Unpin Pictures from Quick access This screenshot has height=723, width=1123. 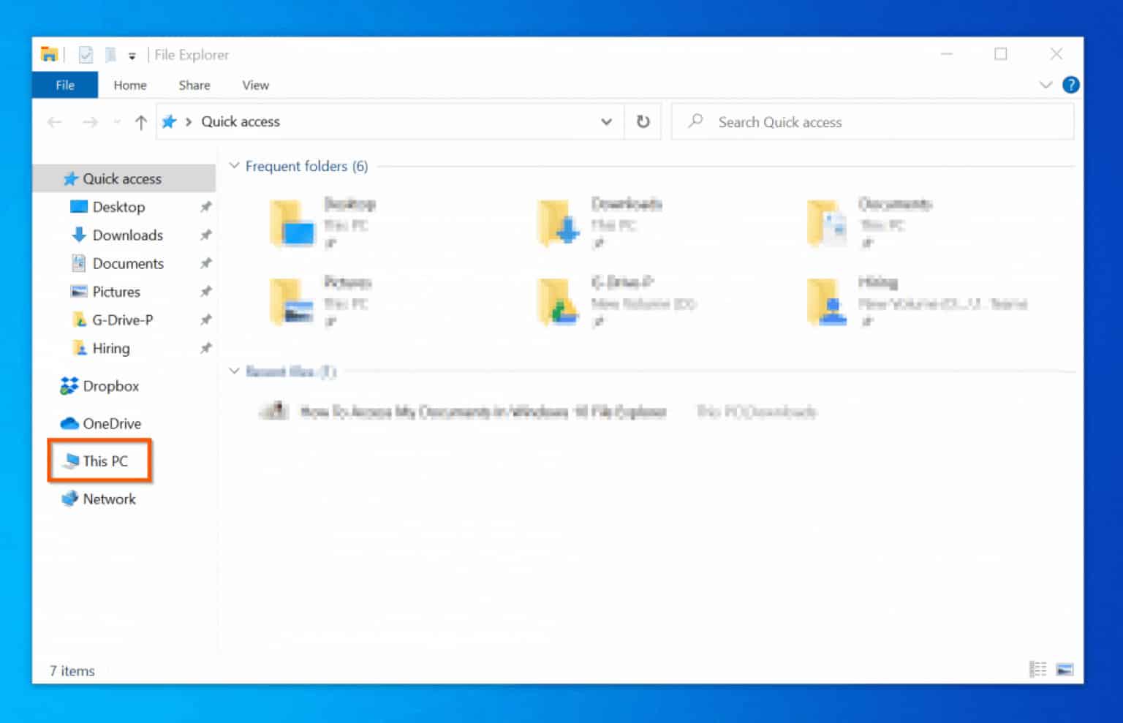coord(205,291)
